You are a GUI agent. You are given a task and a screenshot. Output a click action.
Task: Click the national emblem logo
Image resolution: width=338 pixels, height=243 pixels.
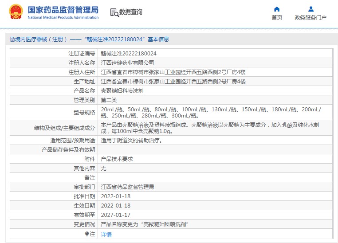[16, 12]
